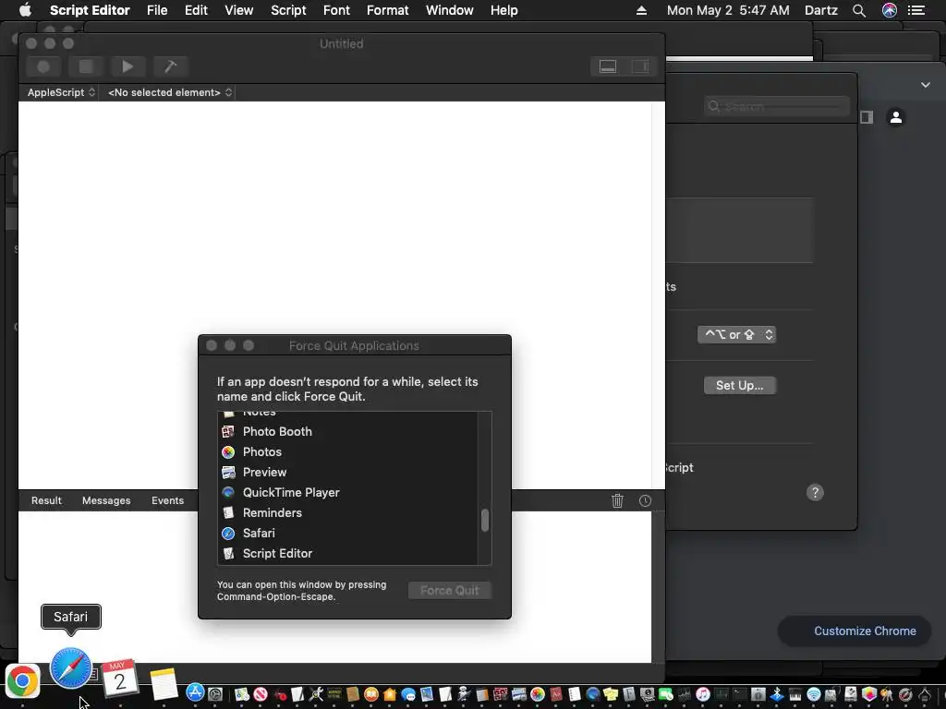The height and width of the screenshot is (709, 946).
Task: Switch to the Events tab
Action: [168, 500]
